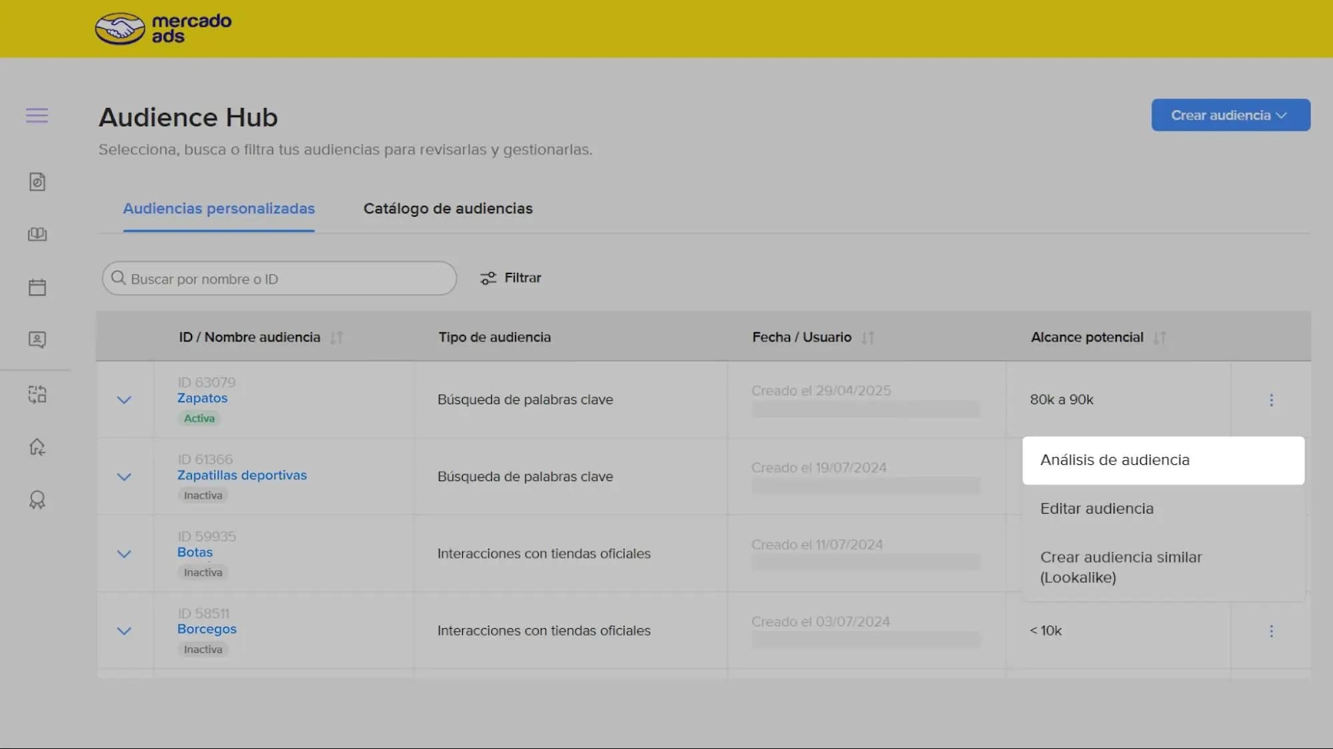Click the ID 61366 text

(x=205, y=460)
